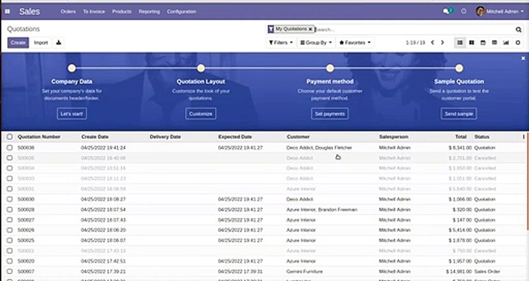Go to previous page of records
529x281 pixels.
click(432, 43)
